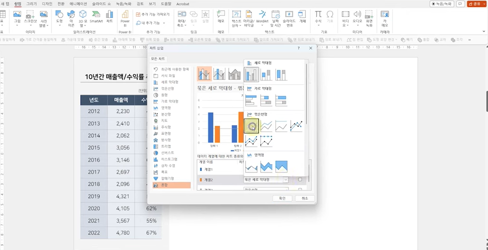Open chart type dropdown for 계열2
This screenshot has width=488, height=250.
[x=286, y=180]
